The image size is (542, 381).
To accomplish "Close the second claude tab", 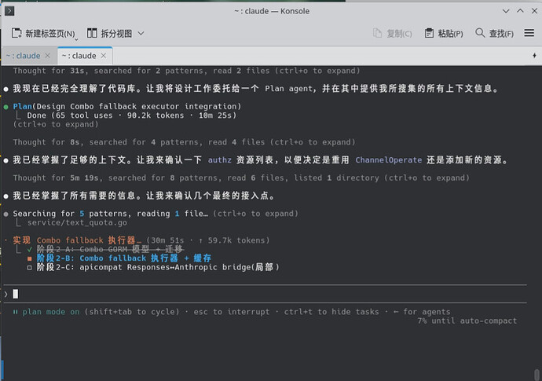I will [x=104, y=56].
